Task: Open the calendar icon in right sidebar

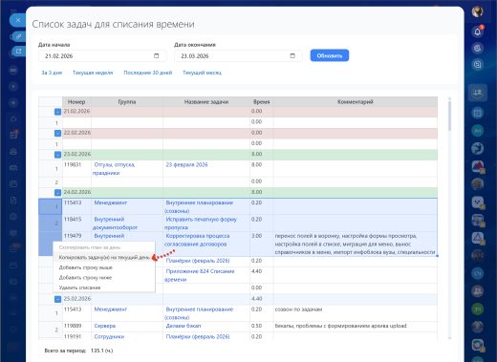Action: coord(477,113)
